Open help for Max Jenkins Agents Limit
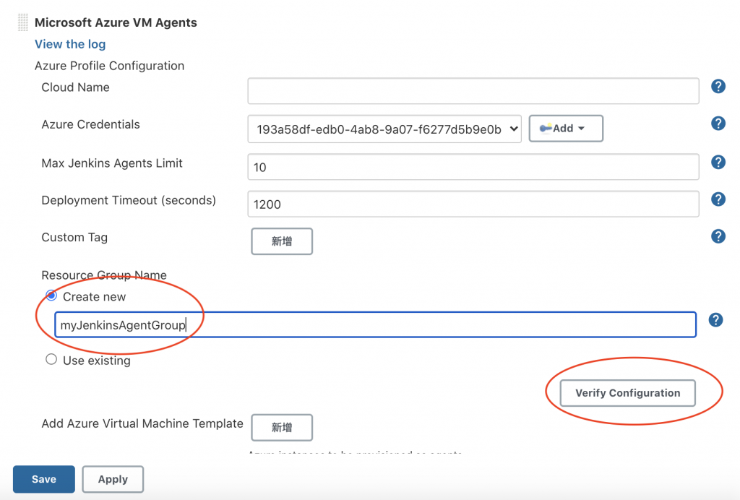The height and width of the screenshot is (500, 740). [718, 163]
